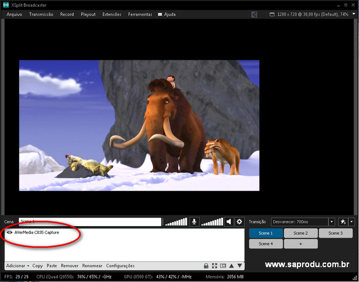
Task: Toggle the source lock icon
Action: pos(206,266)
